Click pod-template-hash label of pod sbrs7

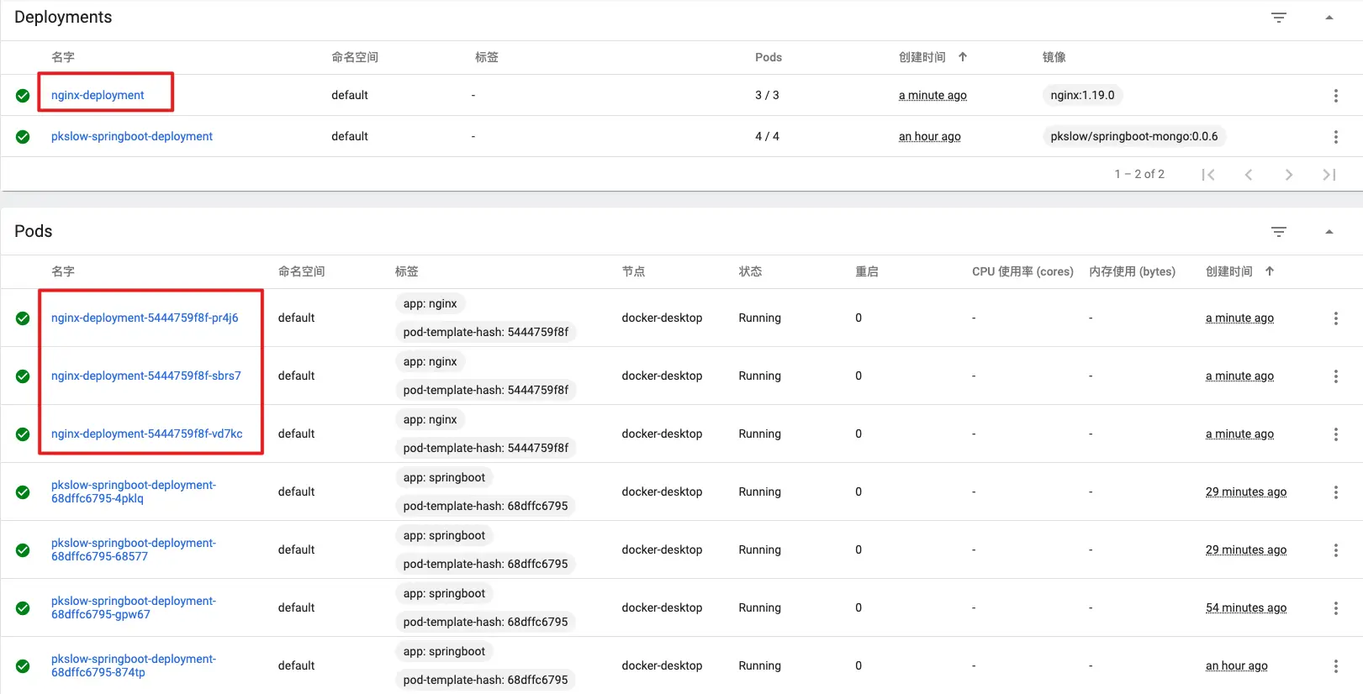pyautogui.click(x=486, y=390)
